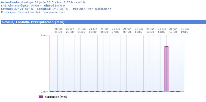Image resolution: width=206 pixels, height=102 pixels.
Task: Open the Ver localización link
Action: (x=99, y=9)
